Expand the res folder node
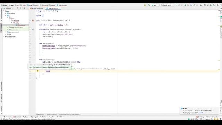Image resolution: width=222 pixels, height=125 pixels. point(6,34)
